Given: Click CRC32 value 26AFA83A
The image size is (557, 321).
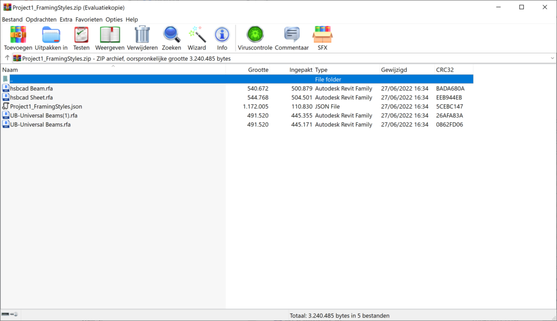Looking at the screenshot, I should coord(449,115).
